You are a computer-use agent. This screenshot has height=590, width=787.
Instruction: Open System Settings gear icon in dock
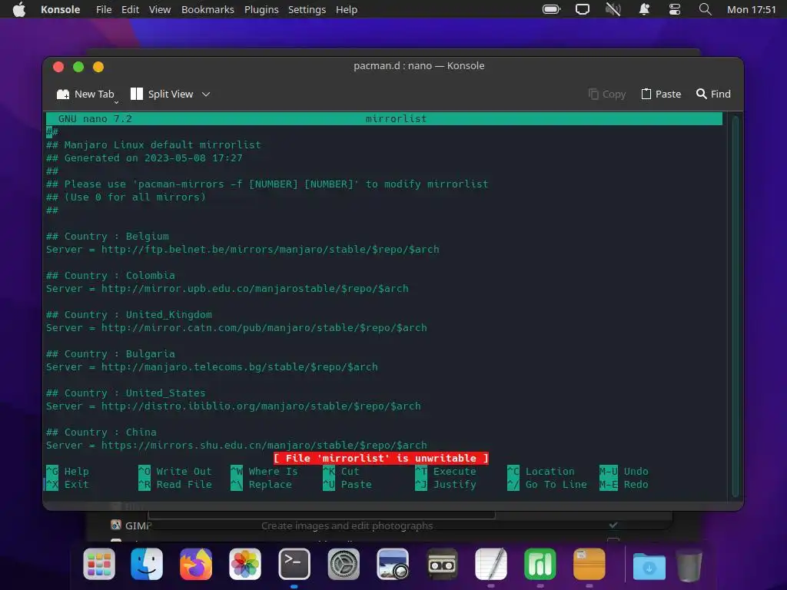(344, 564)
